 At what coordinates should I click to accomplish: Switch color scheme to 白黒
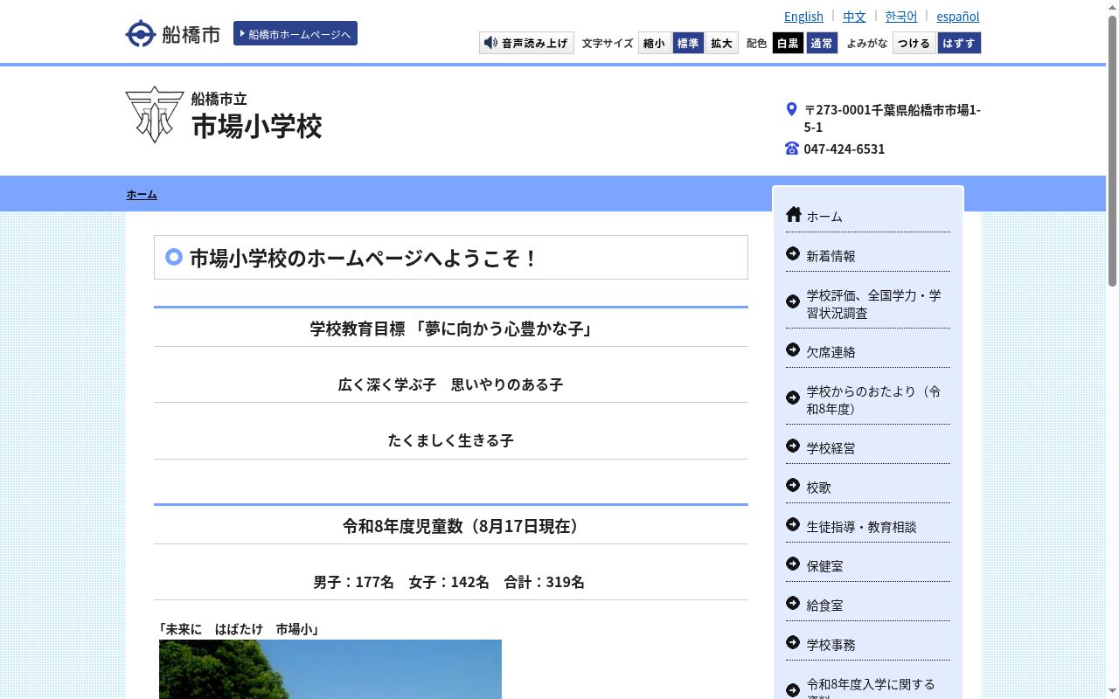pyautogui.click(x=788, y=43)
